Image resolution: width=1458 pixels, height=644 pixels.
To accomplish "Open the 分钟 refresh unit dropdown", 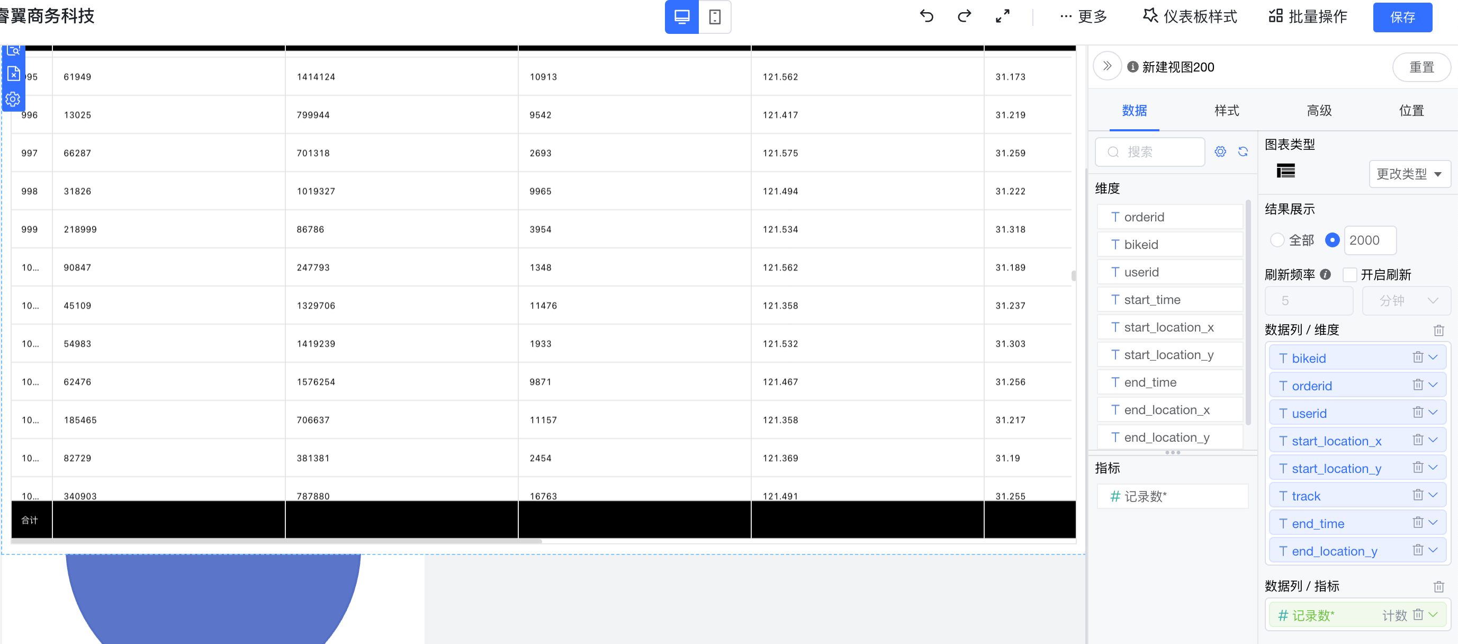I will [1407, 301].
